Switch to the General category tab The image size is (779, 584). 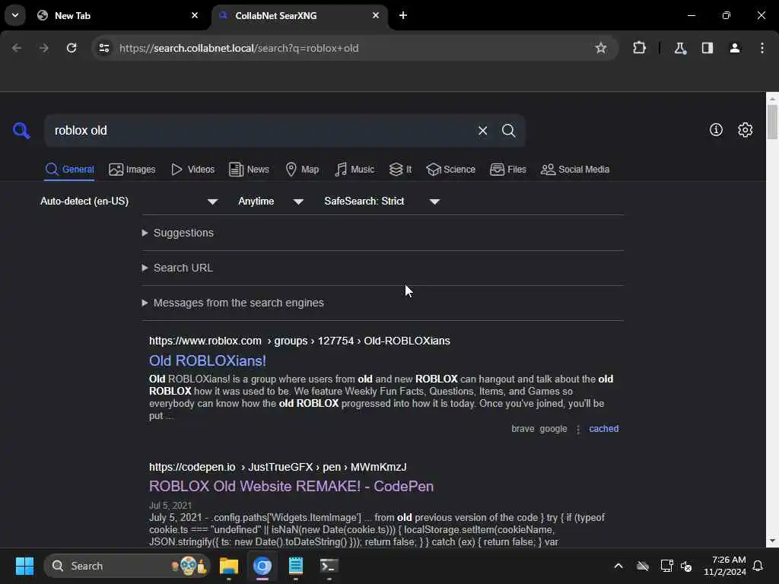click(69, 170)
